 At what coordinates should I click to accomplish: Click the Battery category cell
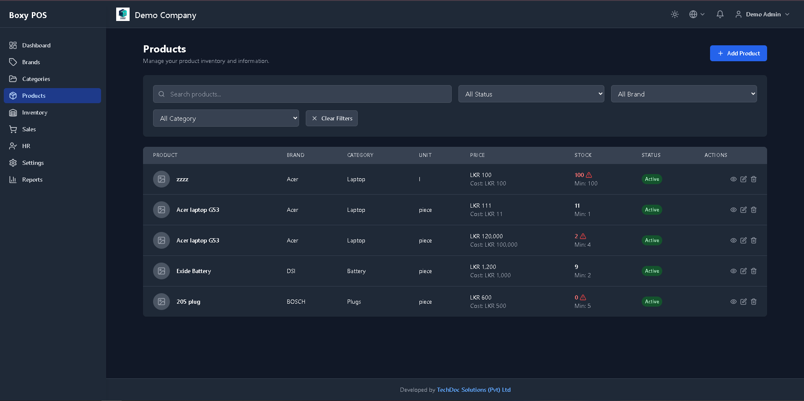coord(356,271)
